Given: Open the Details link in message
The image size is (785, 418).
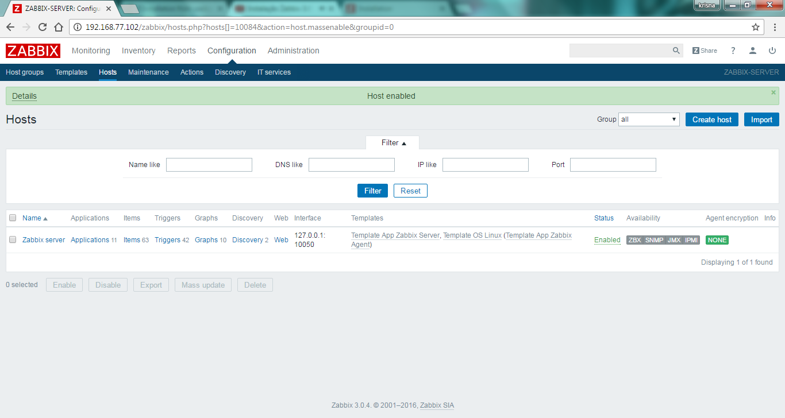Looking at the screenshot, I should pos(24,96).
